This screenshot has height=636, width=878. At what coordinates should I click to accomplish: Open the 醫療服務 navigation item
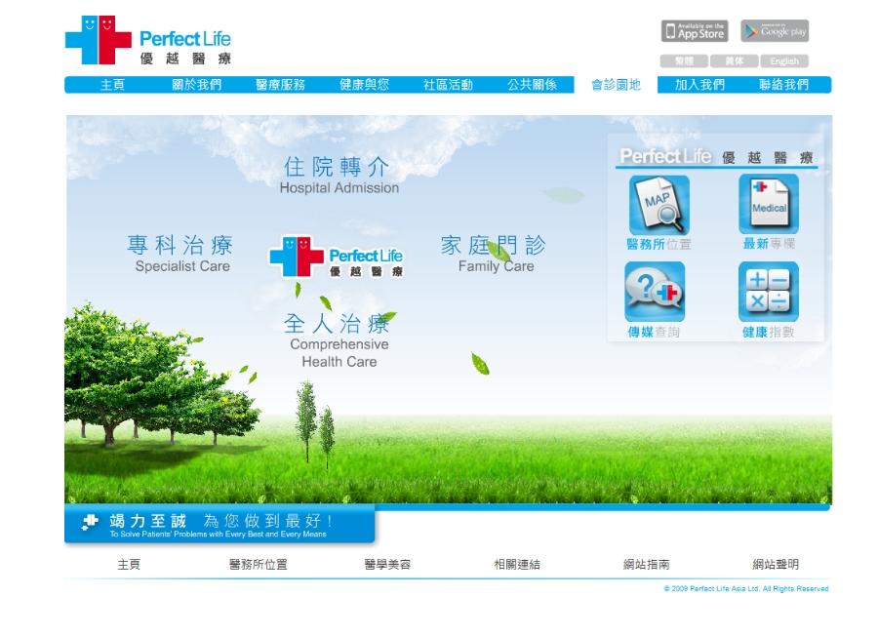(281, 85)
